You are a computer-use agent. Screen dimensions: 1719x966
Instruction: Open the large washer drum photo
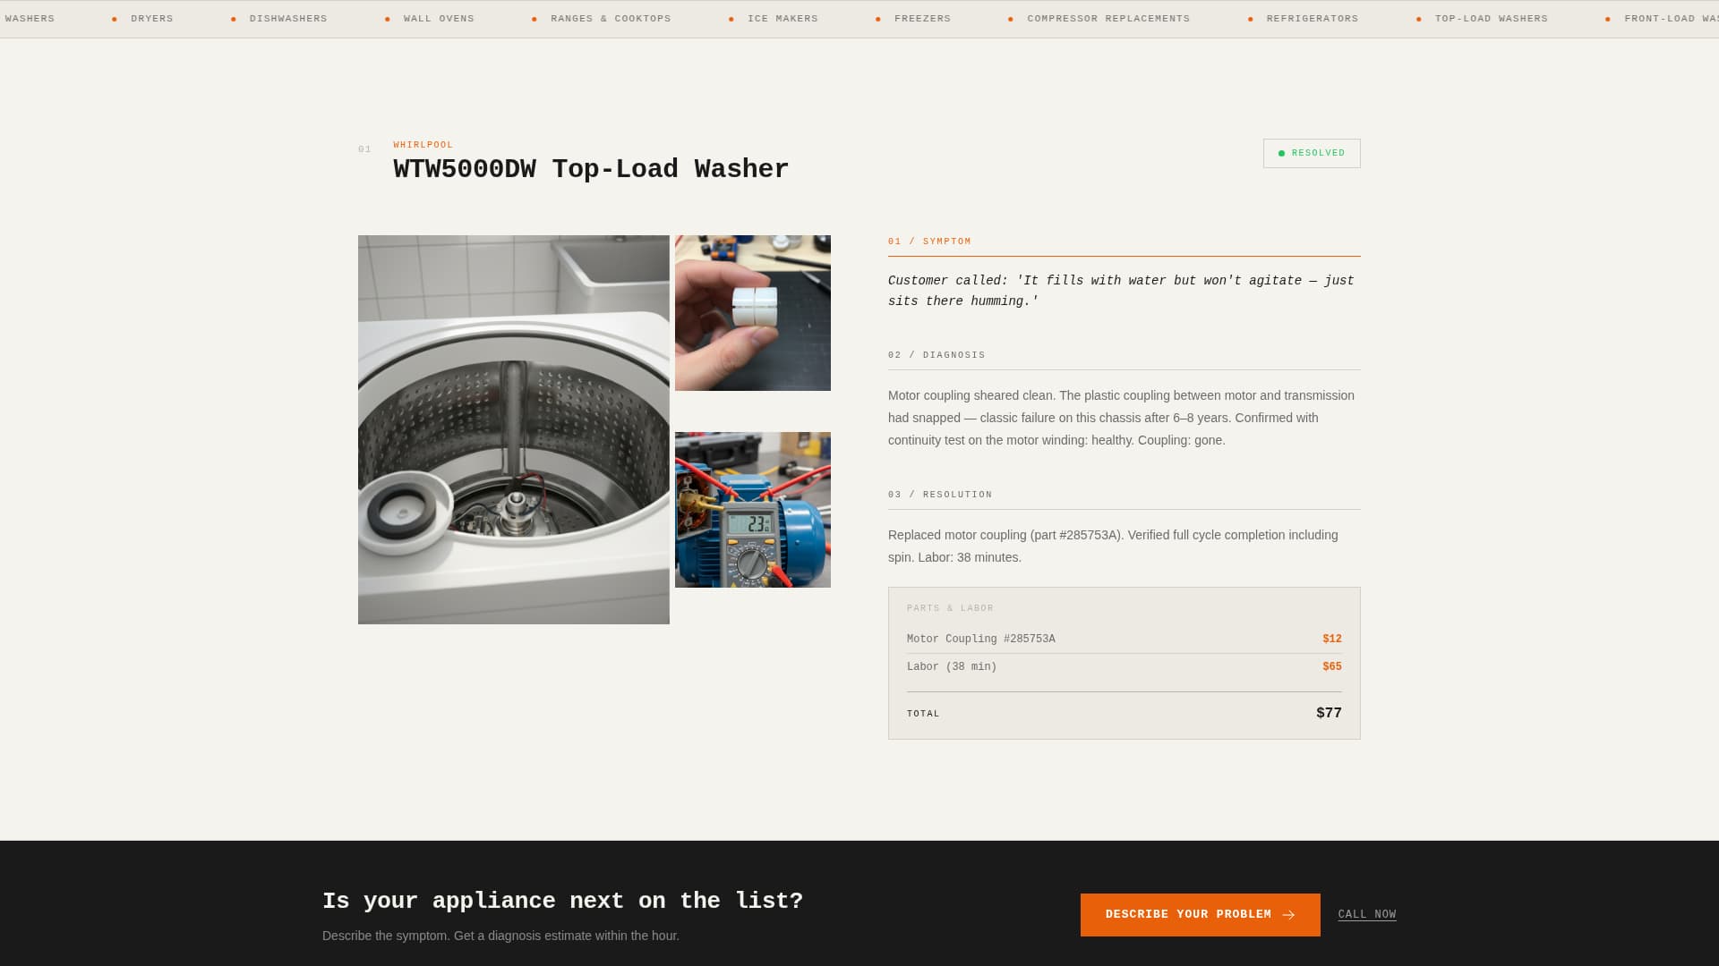coord(514,429)
